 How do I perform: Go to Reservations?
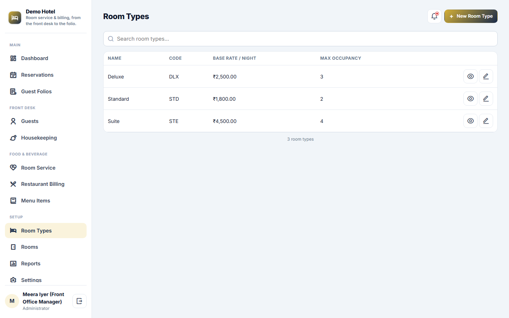(46, 75)
